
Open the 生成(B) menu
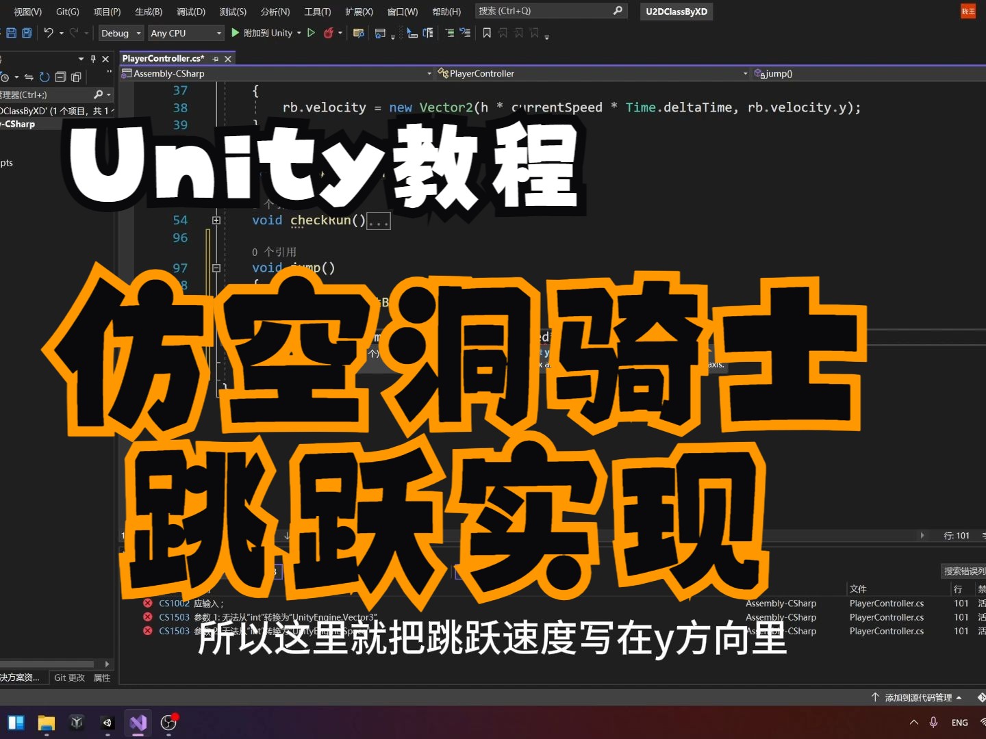pyautogui.click(x=149, y=11)
